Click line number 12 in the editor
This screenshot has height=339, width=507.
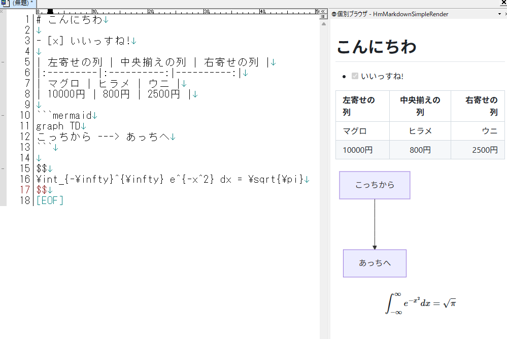coord(25,137)
